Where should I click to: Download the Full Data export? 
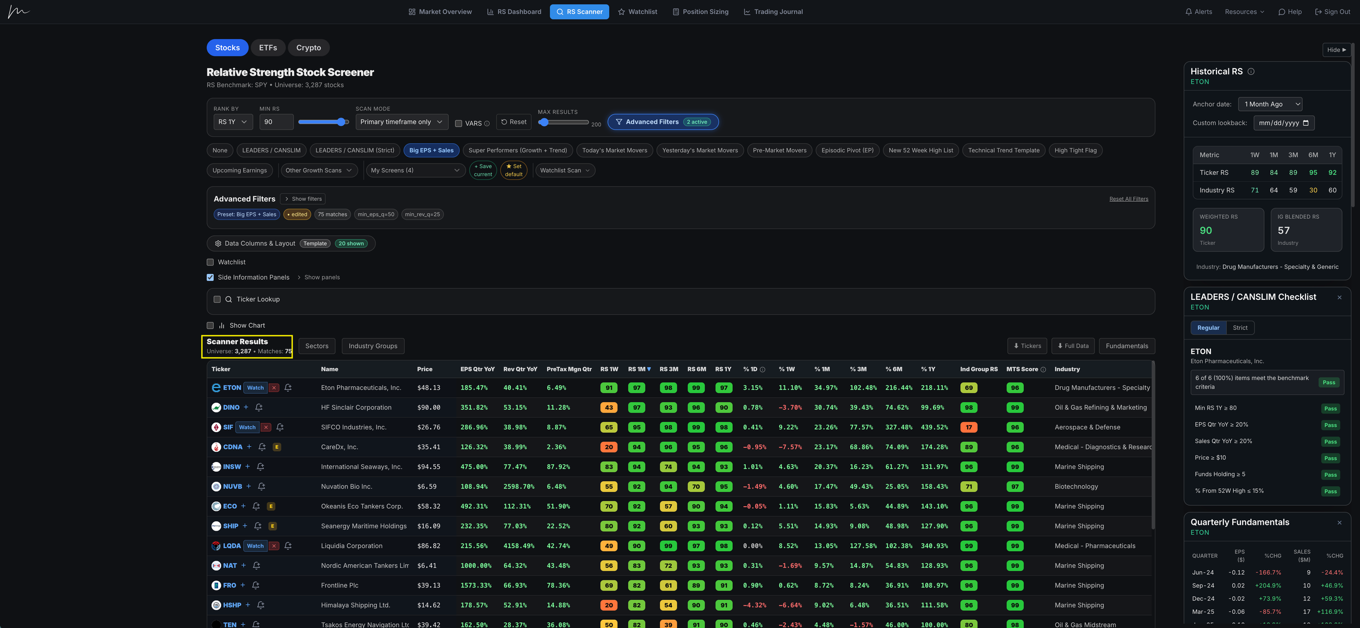(1073, 346)
